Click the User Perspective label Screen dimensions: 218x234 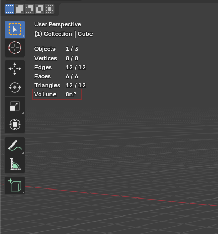(x=58, y=24)
